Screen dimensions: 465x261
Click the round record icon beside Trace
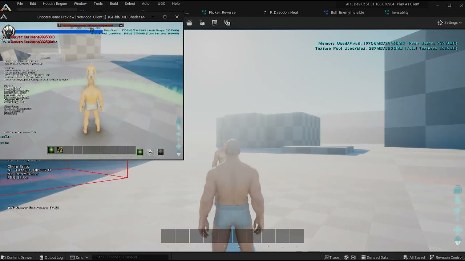point(346,257)
